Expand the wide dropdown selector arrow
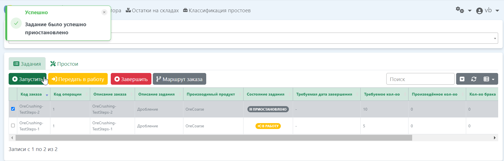The image size is (504, 161). point(495,38)
